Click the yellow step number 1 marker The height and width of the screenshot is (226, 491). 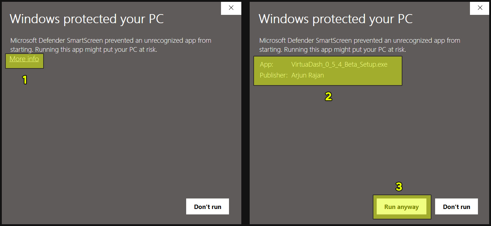[x=25, y=80]
